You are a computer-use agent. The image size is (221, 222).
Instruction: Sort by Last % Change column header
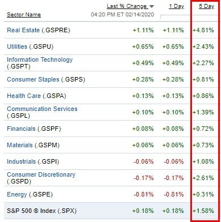[127, 6]
